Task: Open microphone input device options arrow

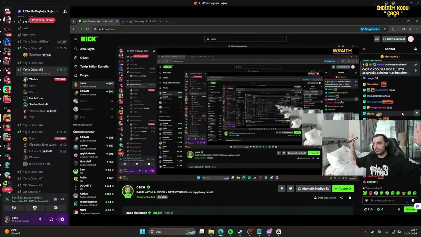Action: pos(45,219)
